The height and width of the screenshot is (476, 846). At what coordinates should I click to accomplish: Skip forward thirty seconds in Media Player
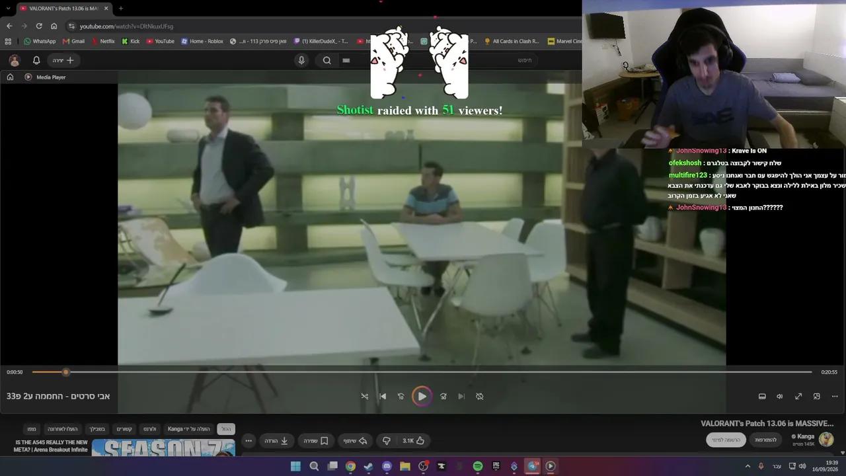tap(443, 396)
